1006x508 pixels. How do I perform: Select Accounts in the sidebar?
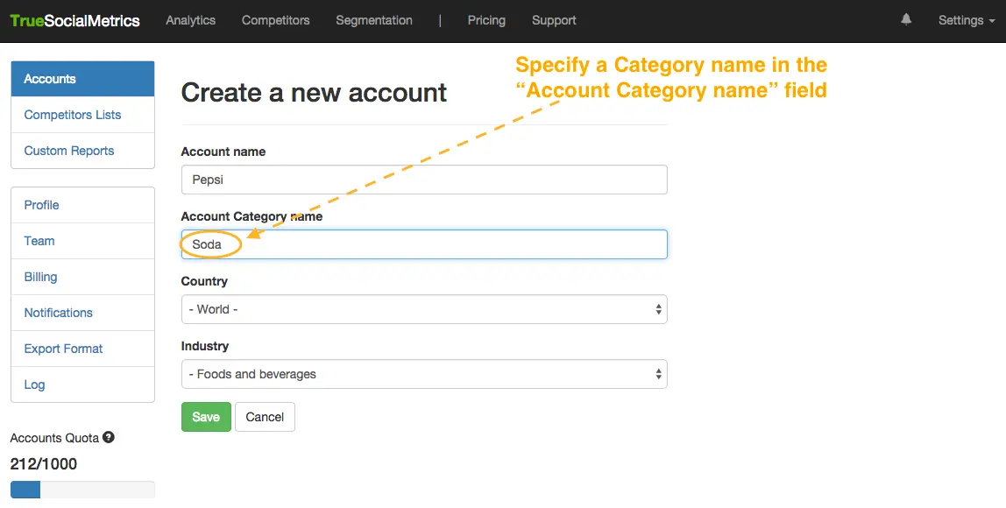[x=82, y=79]
